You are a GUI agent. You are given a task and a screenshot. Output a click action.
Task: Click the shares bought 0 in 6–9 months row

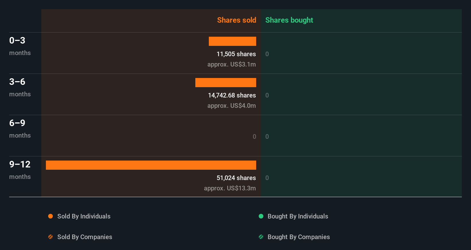(267, 136)
